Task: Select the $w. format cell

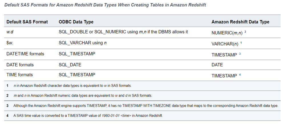Action: coord(10,43)
